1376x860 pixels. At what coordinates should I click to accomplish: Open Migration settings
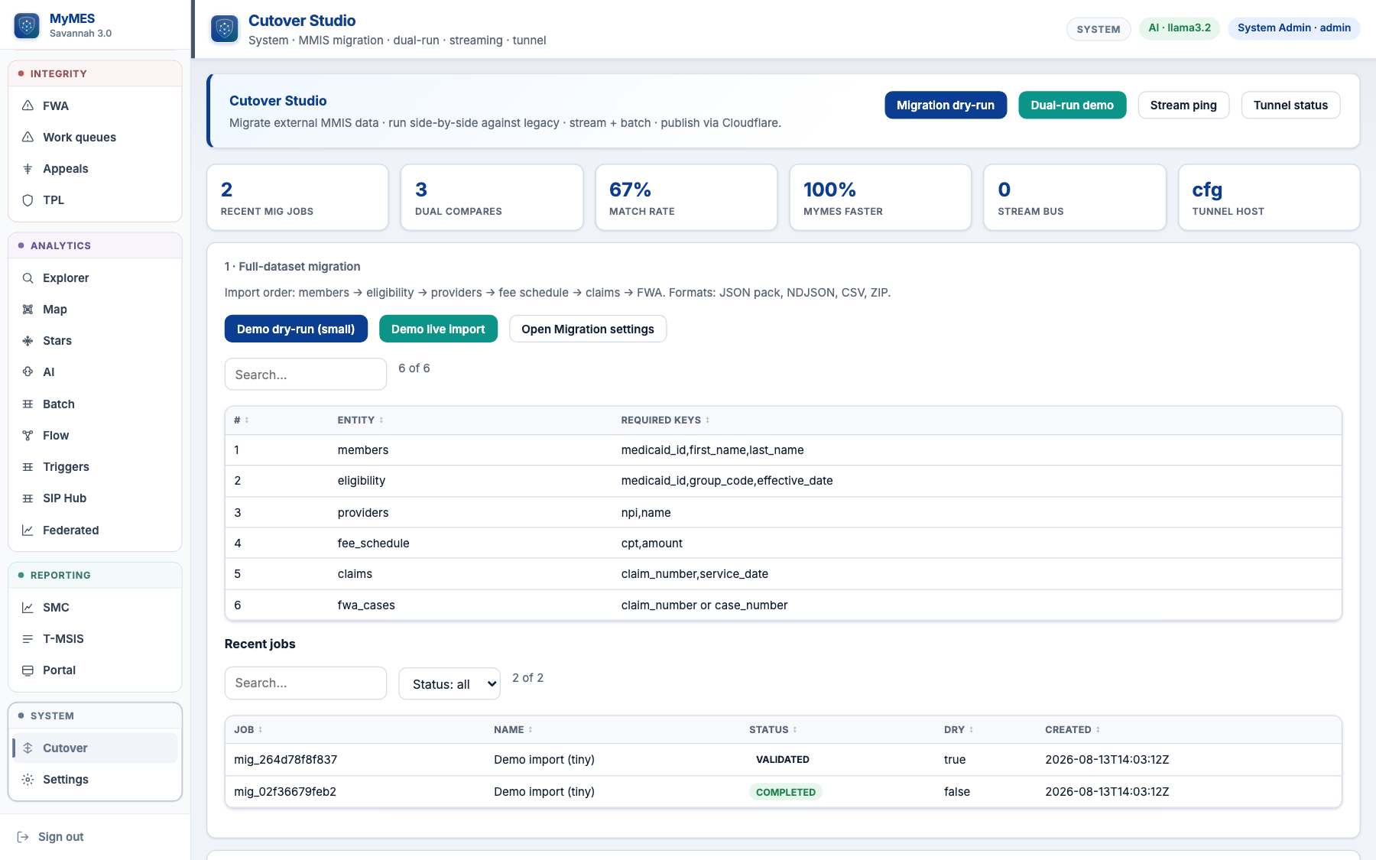[588, 329]
